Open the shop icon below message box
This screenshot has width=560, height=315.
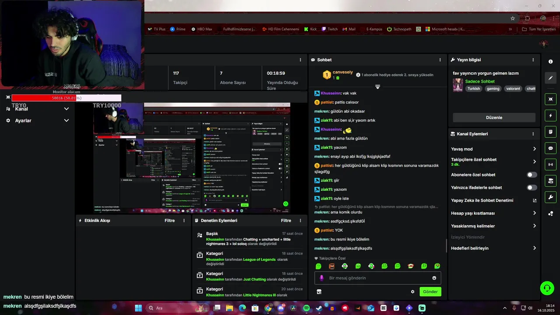pyautogui.click(x=319, y=291)
